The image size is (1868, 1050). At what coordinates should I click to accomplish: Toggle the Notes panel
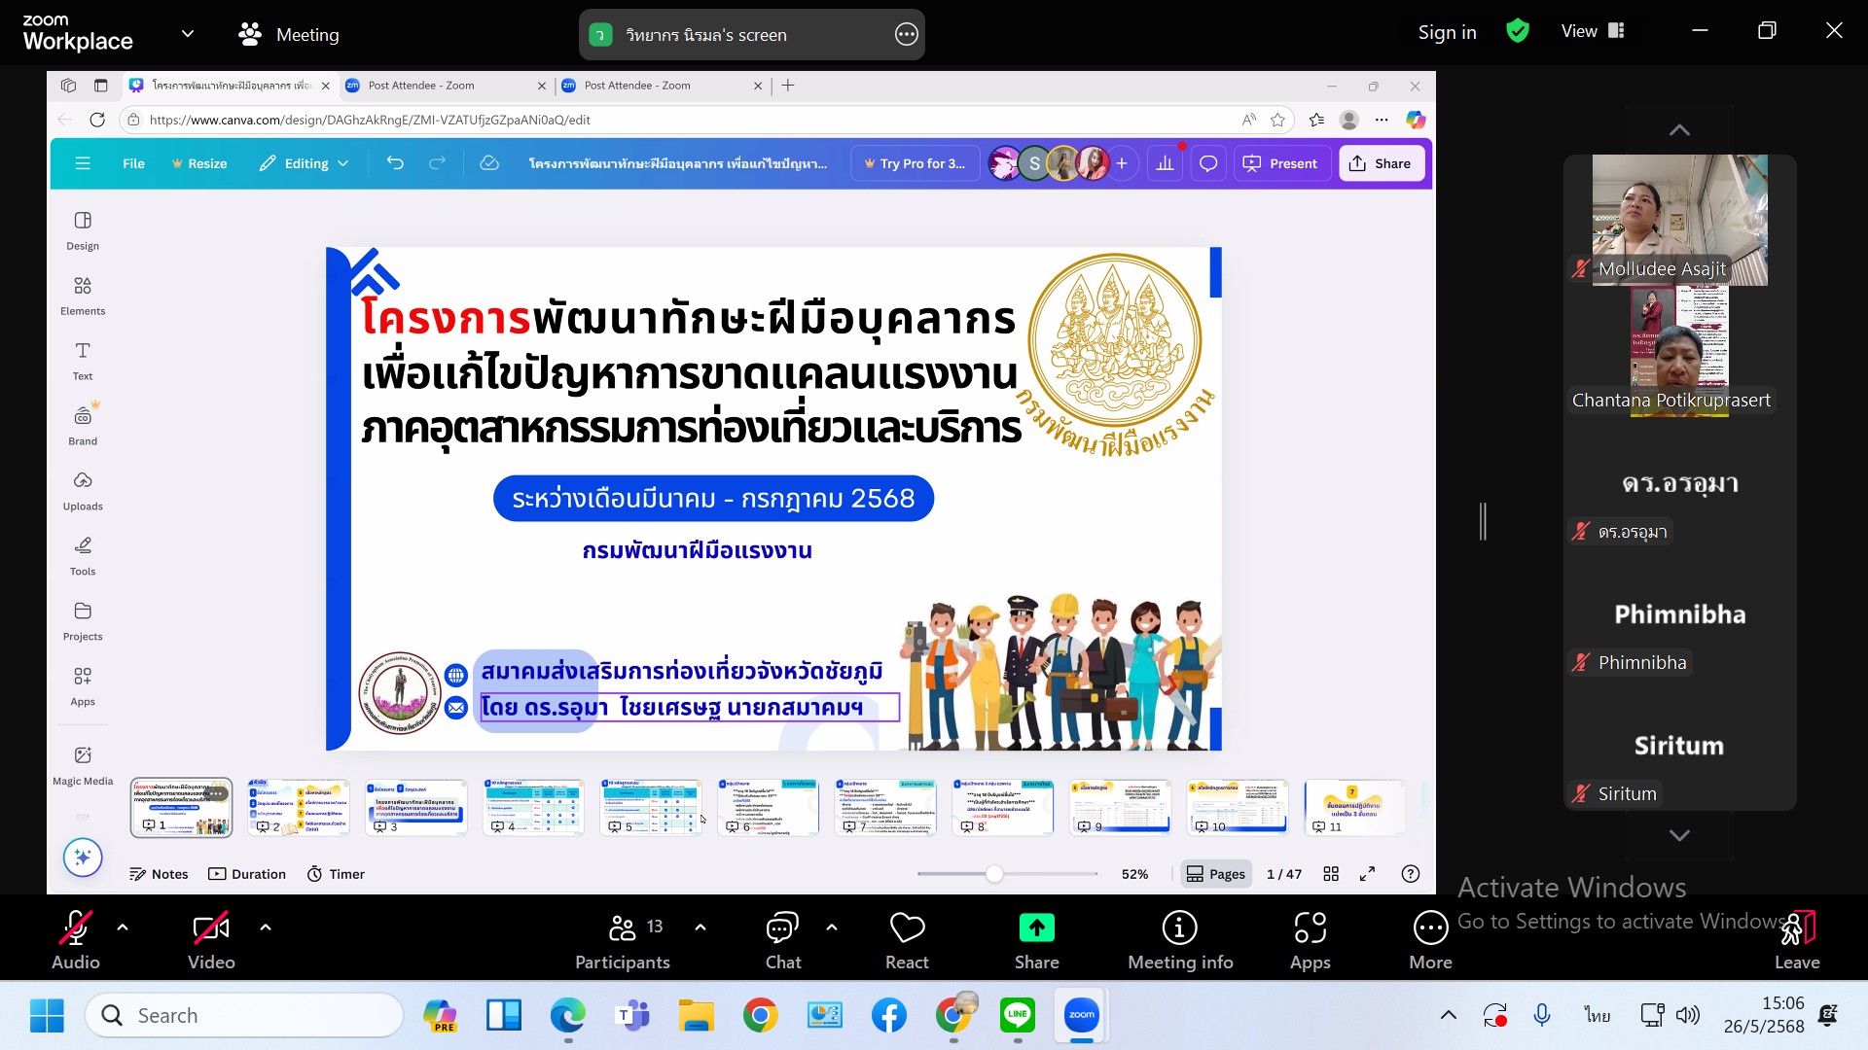pyautogui.click(x=159, y=874)
